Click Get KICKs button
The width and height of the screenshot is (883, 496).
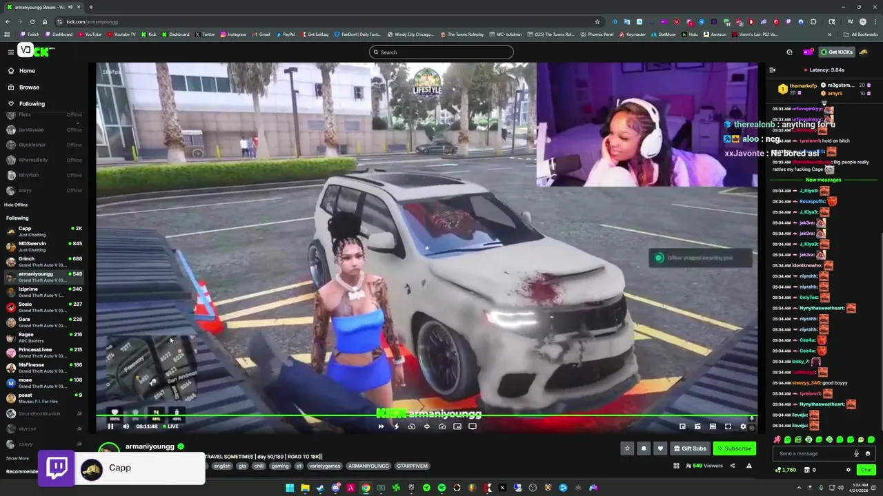(836, 52)
